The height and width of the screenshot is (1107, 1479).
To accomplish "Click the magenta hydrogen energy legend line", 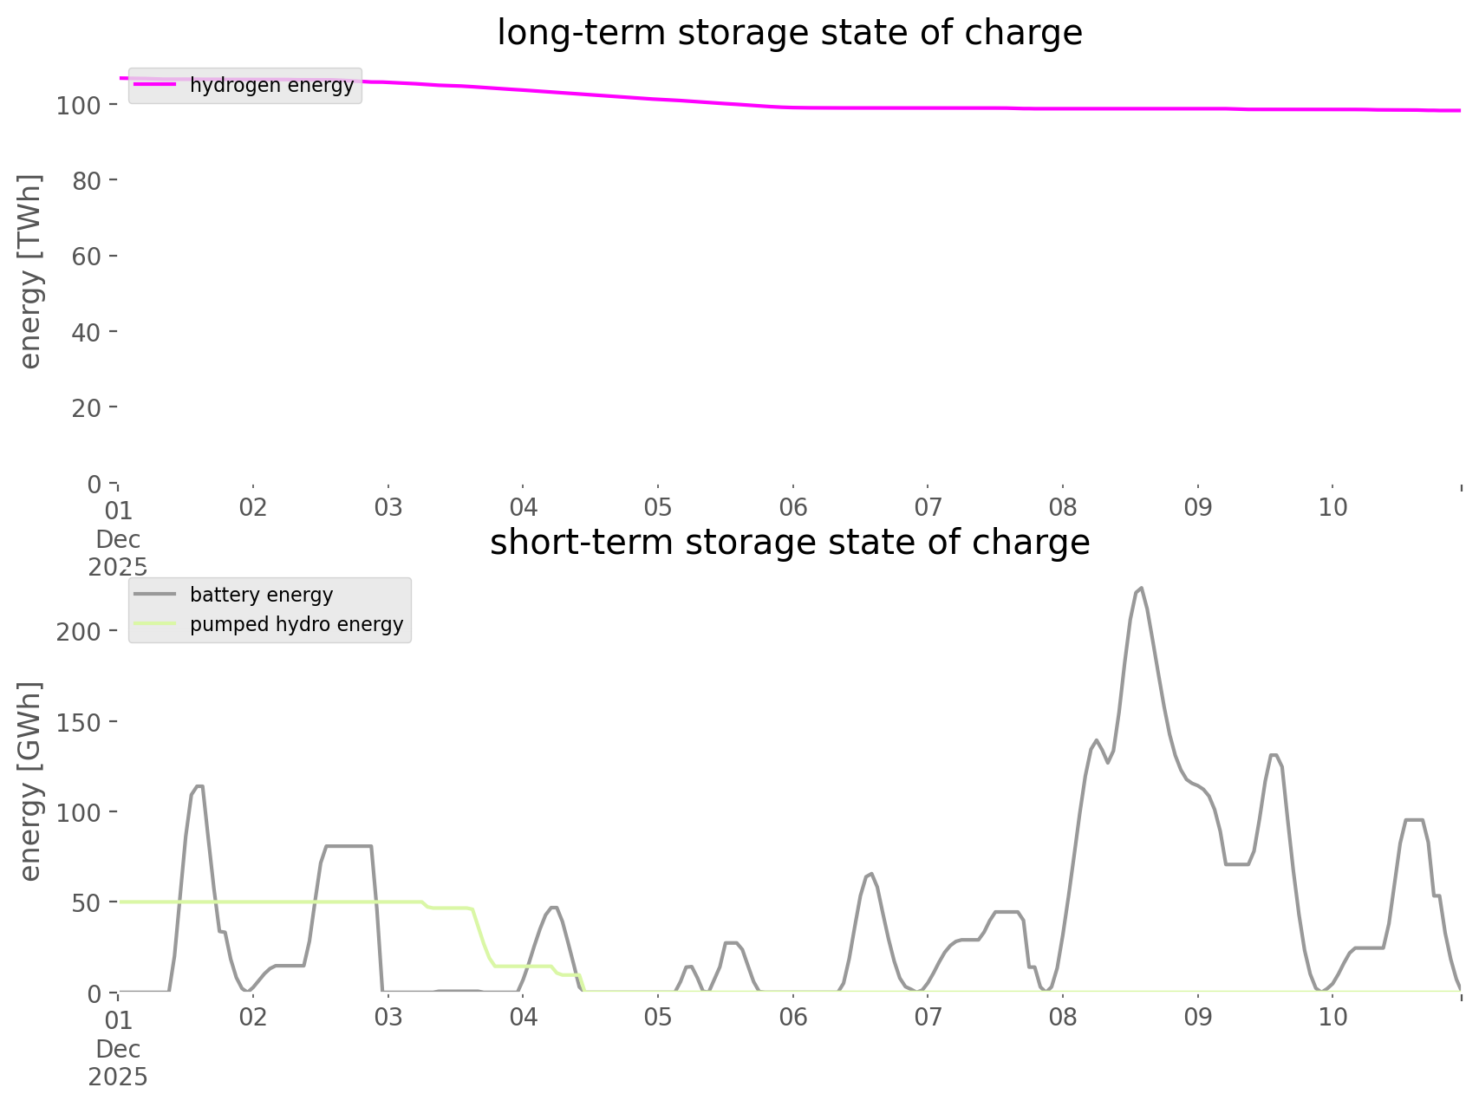I will [156, 85].
